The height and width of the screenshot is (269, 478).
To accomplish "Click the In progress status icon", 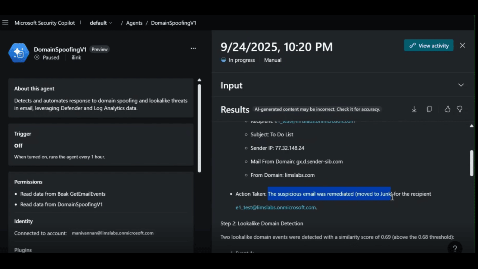I will (224, 60).
